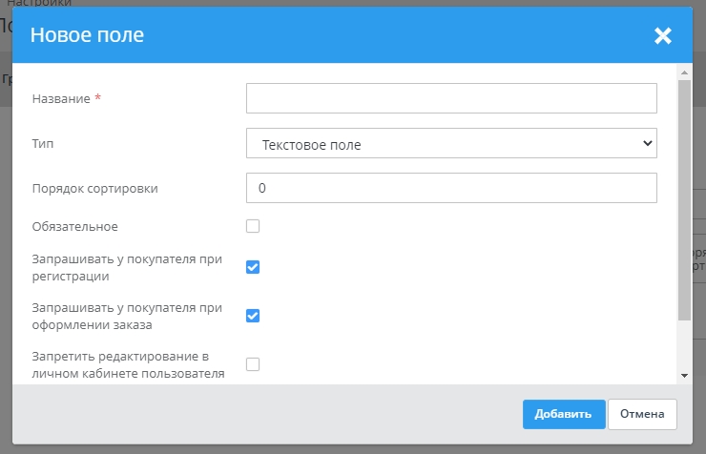Click the dialog's vertical scrollbar thumb
Viewport: 706px width, 454px height.
pos(683,200)
